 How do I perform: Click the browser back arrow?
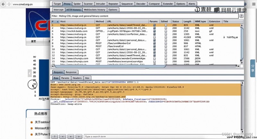pos(3,4)
